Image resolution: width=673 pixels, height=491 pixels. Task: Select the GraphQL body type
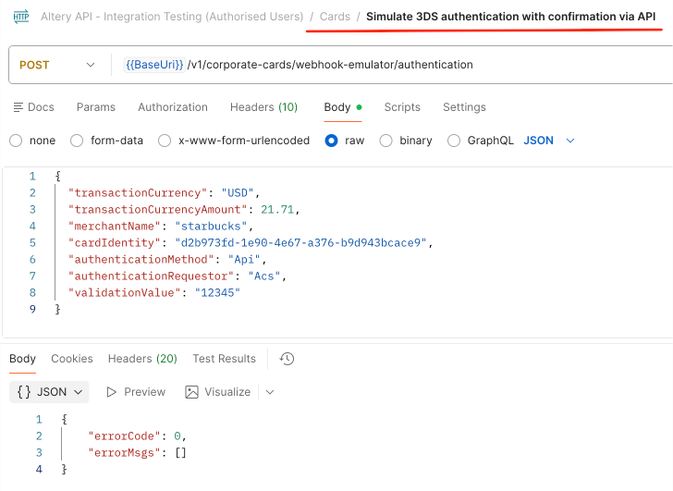pyautogui.click(x=454, y=141)
